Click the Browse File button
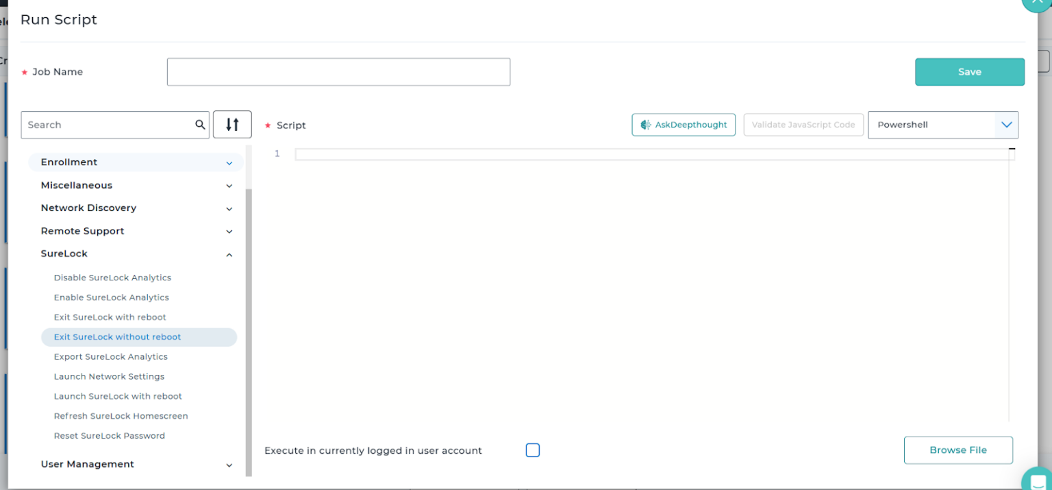 pos(957,450)
